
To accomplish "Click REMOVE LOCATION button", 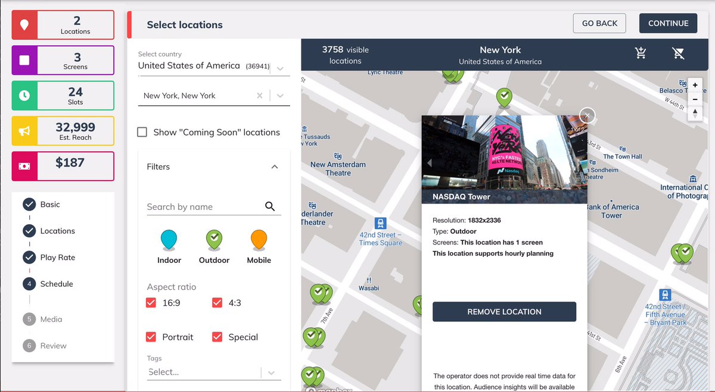I will (504, 312).
